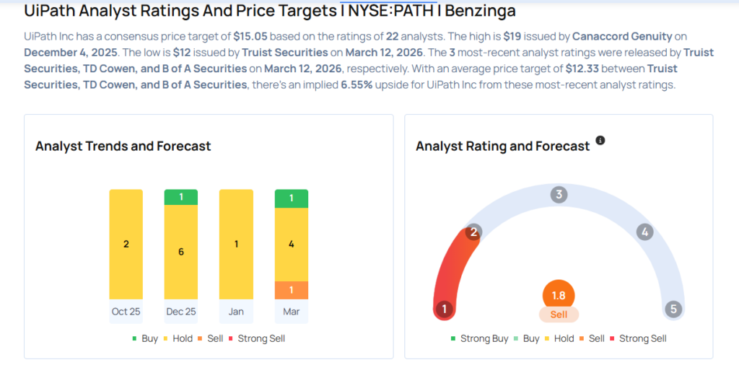
Task: Click gauge marker number 2
Action: pos(474,232)
